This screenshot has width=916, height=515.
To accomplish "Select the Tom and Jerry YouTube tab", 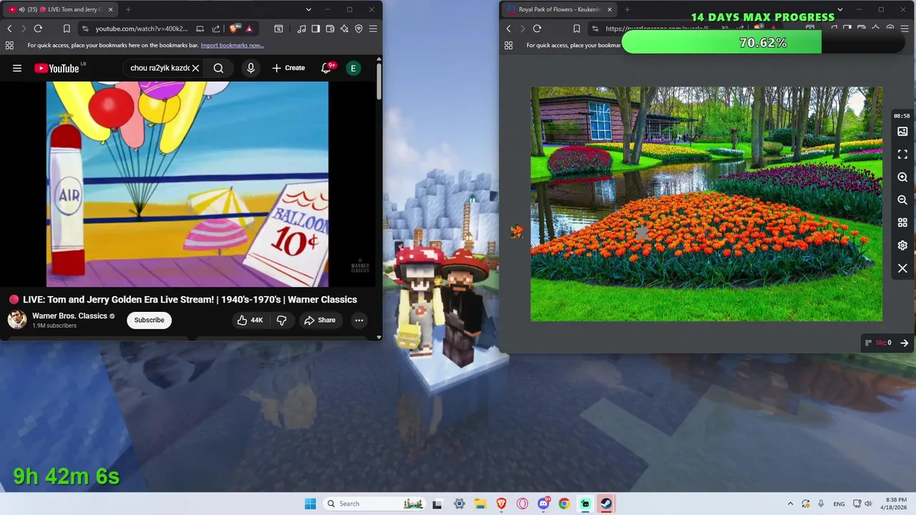I will pyautogui.click(x=61, y=9).
